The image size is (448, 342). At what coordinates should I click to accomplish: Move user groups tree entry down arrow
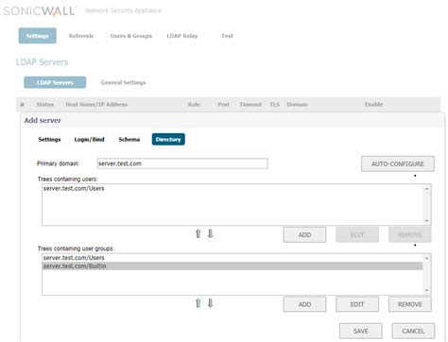211,303
